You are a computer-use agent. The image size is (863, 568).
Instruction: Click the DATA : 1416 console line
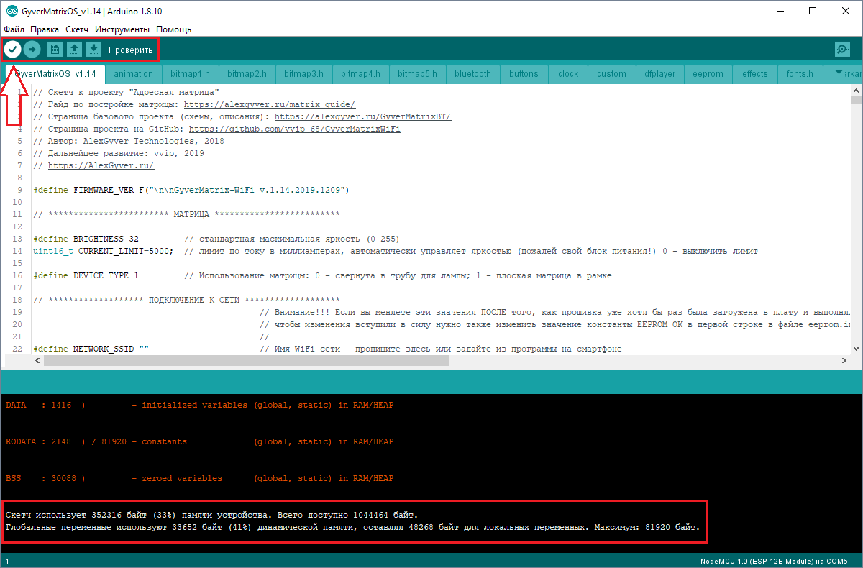point(199,405)
